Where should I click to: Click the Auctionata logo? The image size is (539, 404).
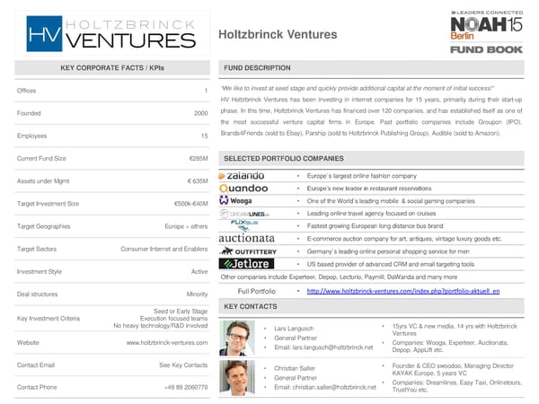pyautogui.click(x=247, y=239)
